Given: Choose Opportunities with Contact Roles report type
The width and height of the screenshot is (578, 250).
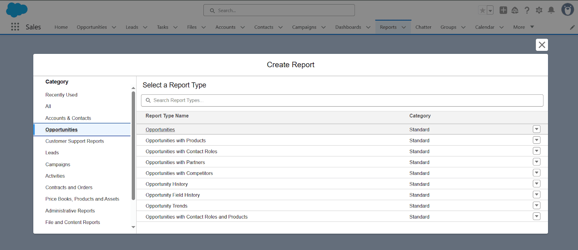Looking at the screenshot, I should tap(181, 151).
